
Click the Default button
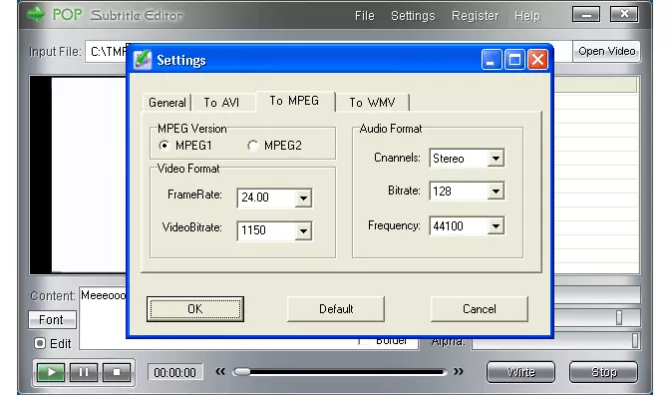pyautogui.click(x=336, y=309)
